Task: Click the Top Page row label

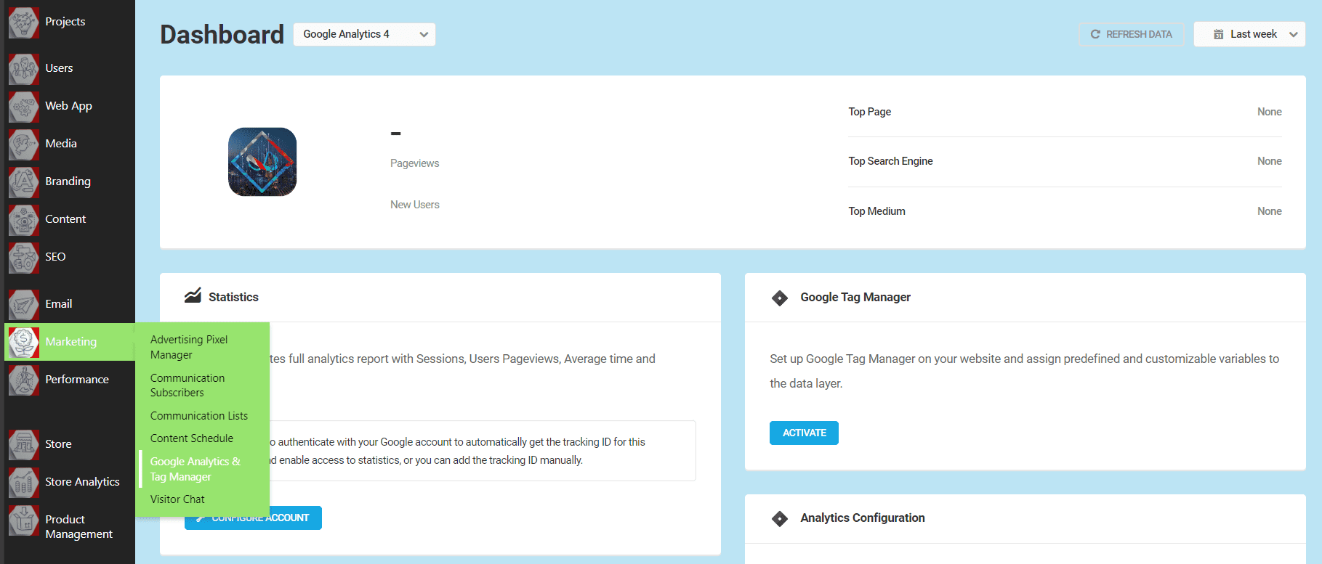Action: pos(870,112)
